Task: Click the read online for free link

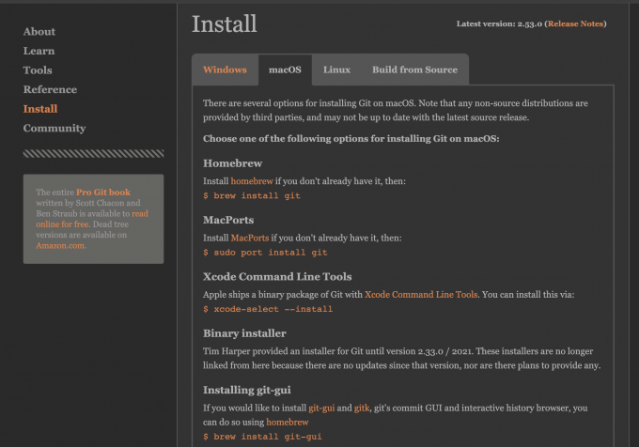Action: click(x=92, y=219)
